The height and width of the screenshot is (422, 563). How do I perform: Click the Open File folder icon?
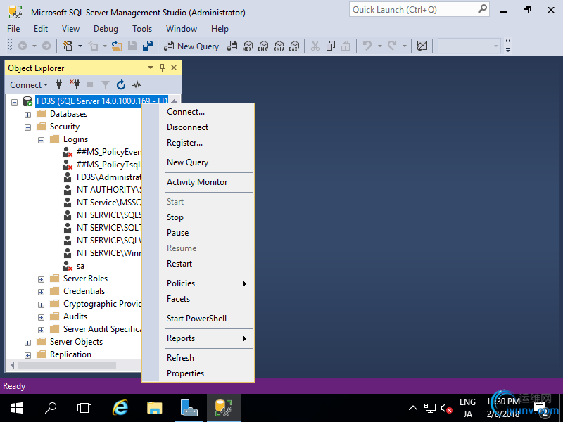click(116, 46)
